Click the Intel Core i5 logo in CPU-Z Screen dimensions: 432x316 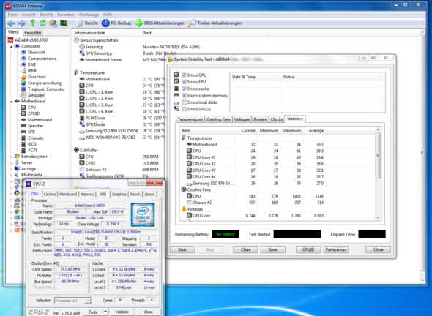[143, 215]
